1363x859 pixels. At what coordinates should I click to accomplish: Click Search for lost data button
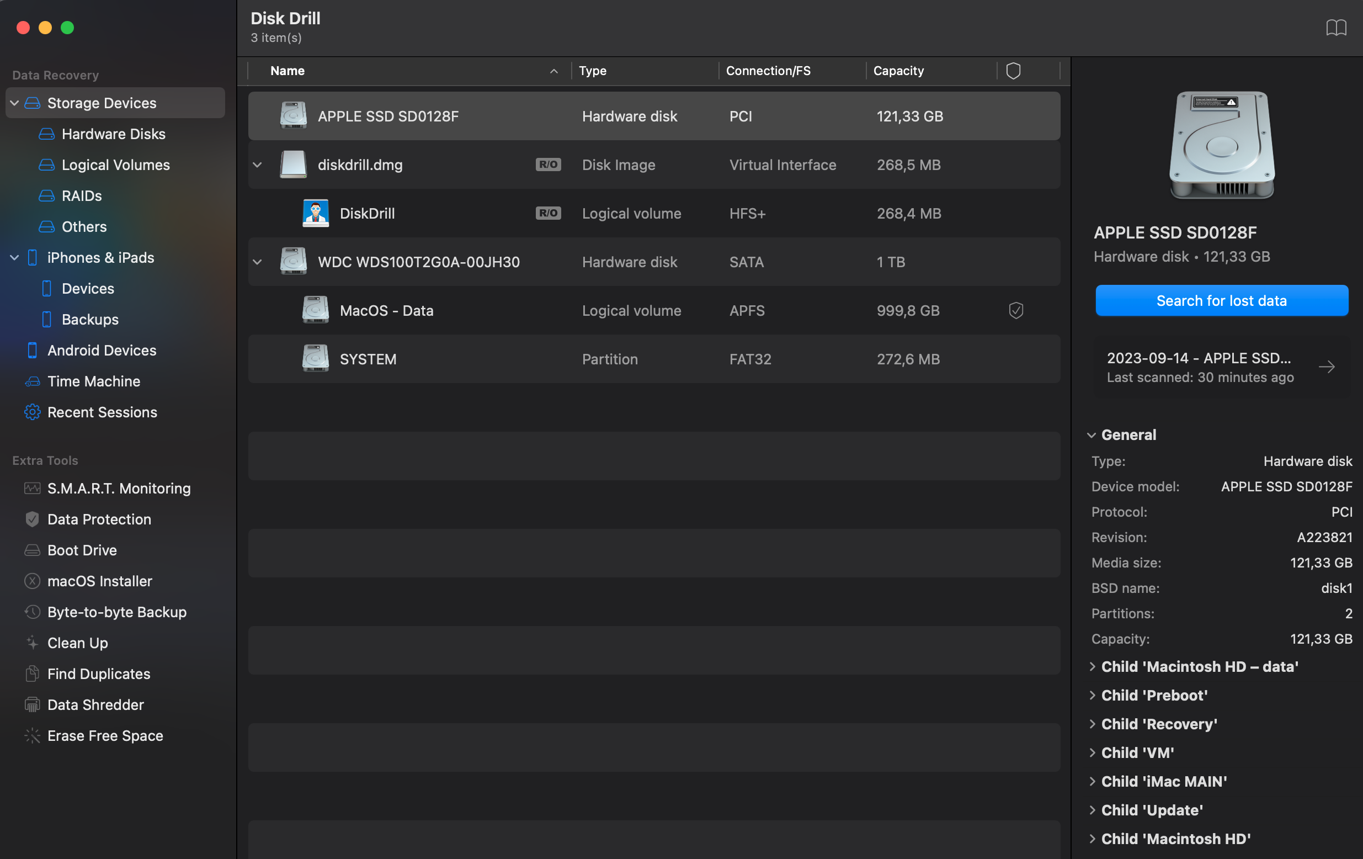click(1222, 301)
